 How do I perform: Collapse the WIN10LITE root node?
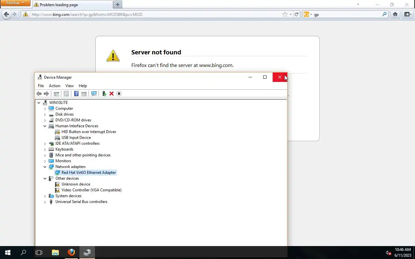39,103
